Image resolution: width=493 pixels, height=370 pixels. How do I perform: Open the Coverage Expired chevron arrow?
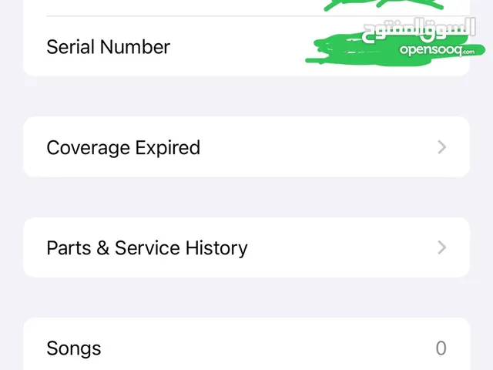click(x=441, y=147)
